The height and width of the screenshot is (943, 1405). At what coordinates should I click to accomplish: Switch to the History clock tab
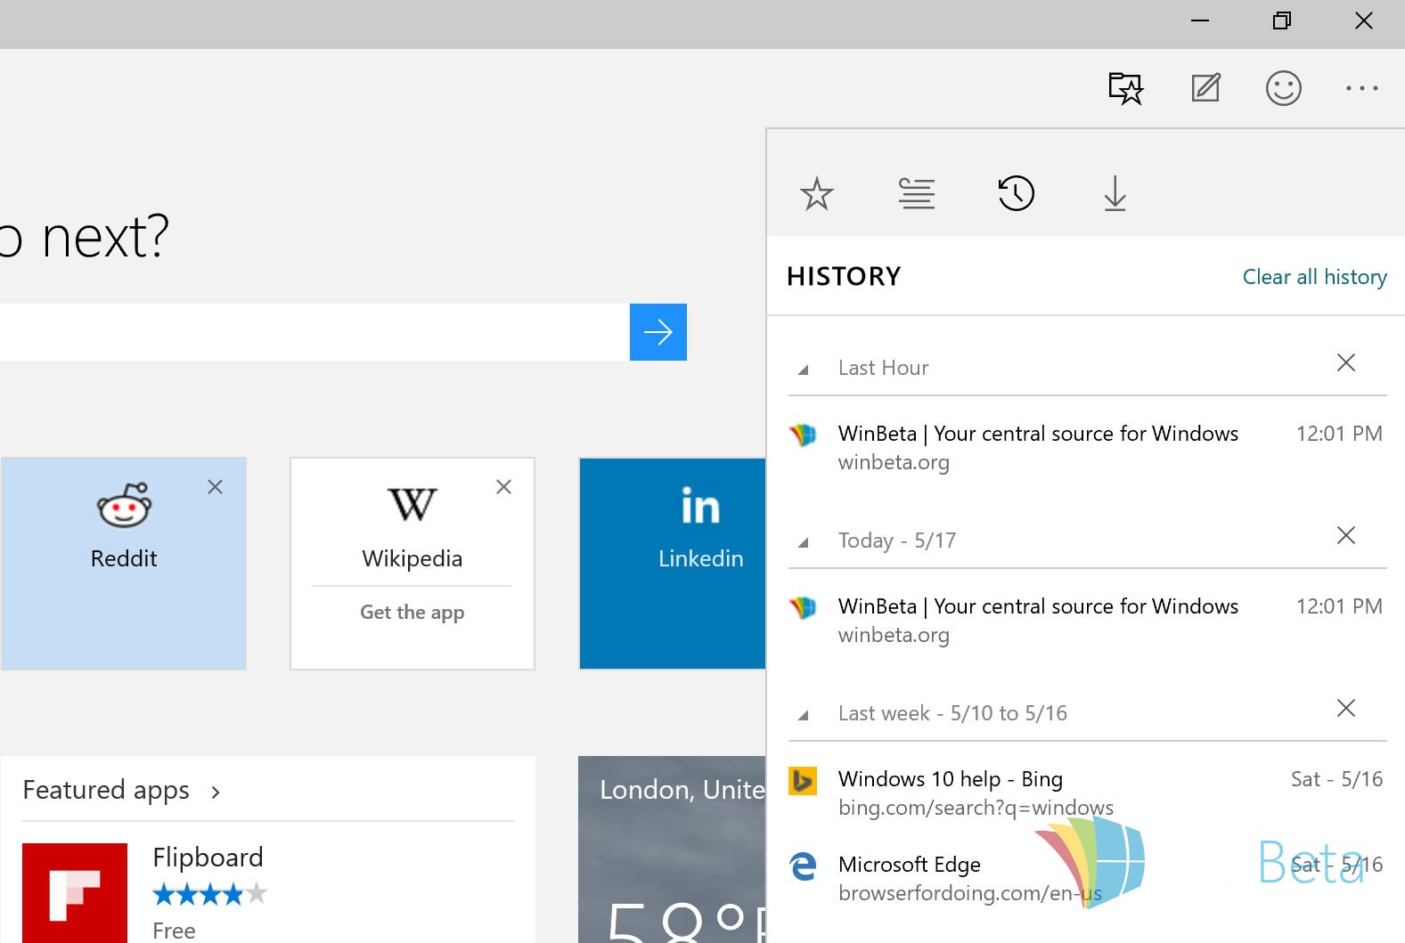pyautogui.click(x=1016, y=193)
